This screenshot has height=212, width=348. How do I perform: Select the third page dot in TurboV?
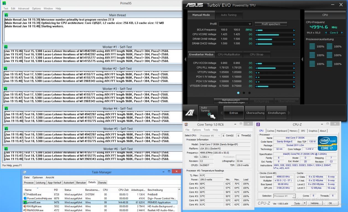[249, 93]
